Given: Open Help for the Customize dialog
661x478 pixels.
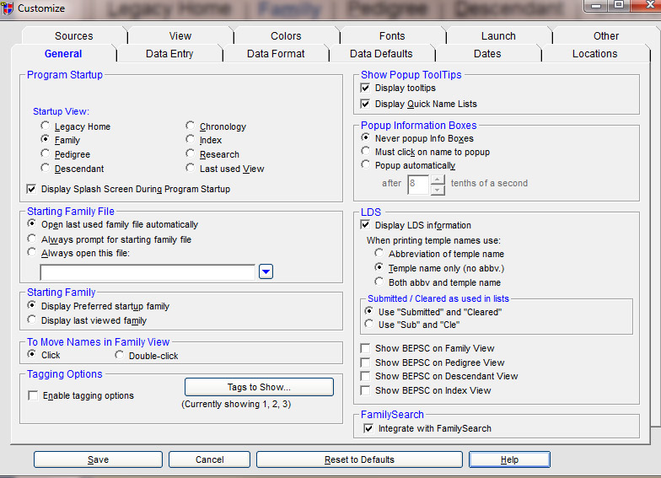Looking at the screenshot, I should pos(509,459).
